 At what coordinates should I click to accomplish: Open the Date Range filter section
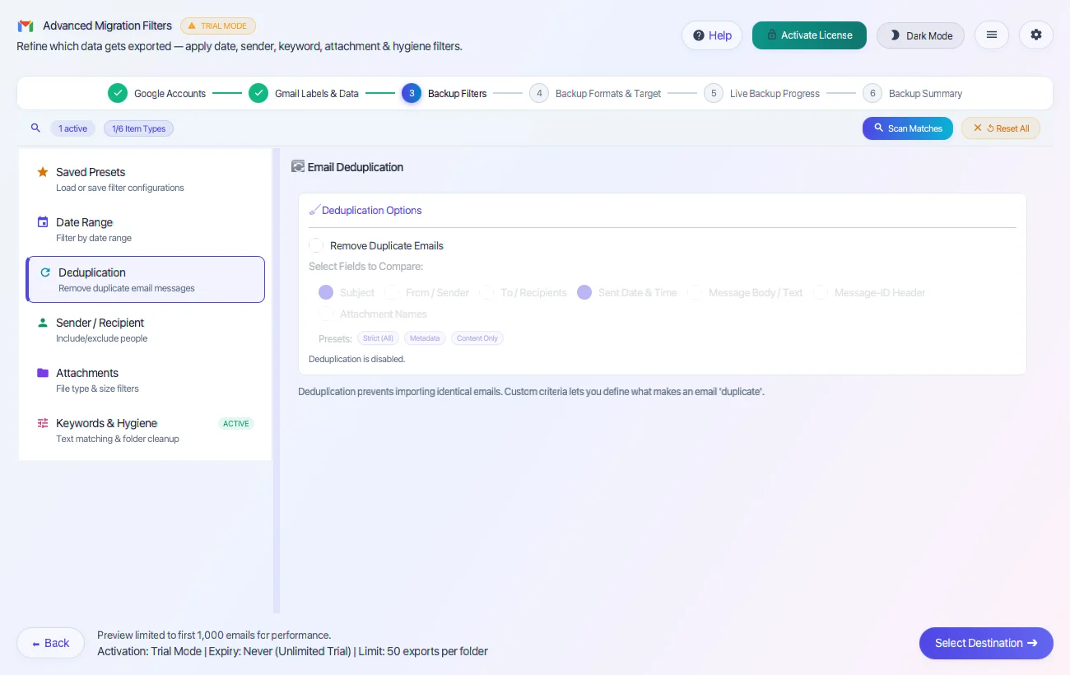146,230
